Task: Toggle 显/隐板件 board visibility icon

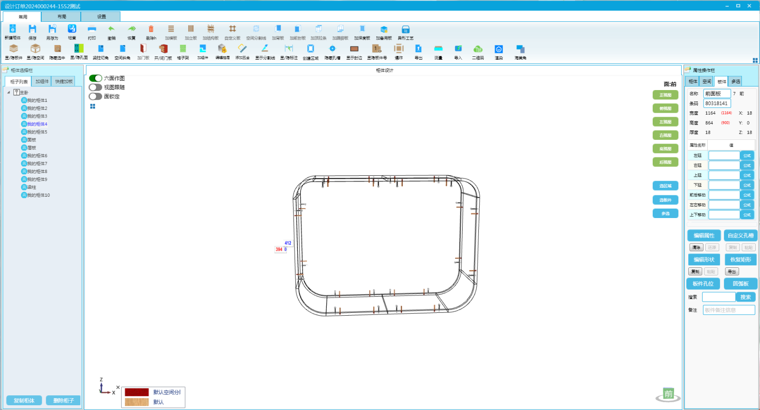Action: 14,48
